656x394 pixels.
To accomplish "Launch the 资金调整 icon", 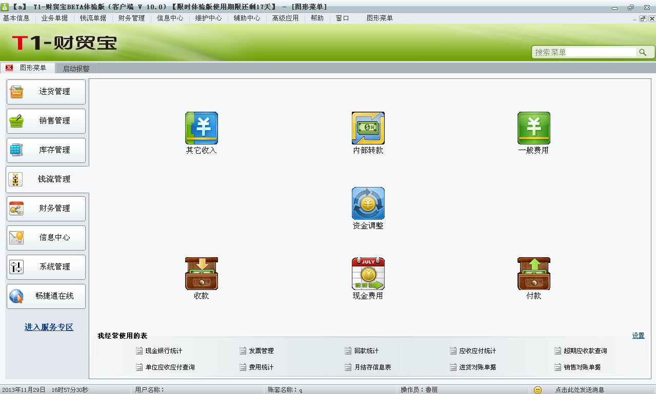I will click(x=368, y=203).
